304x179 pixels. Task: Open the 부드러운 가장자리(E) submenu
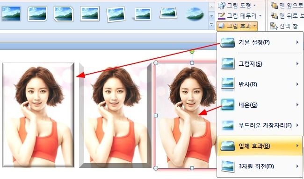(x=260, y=125)
